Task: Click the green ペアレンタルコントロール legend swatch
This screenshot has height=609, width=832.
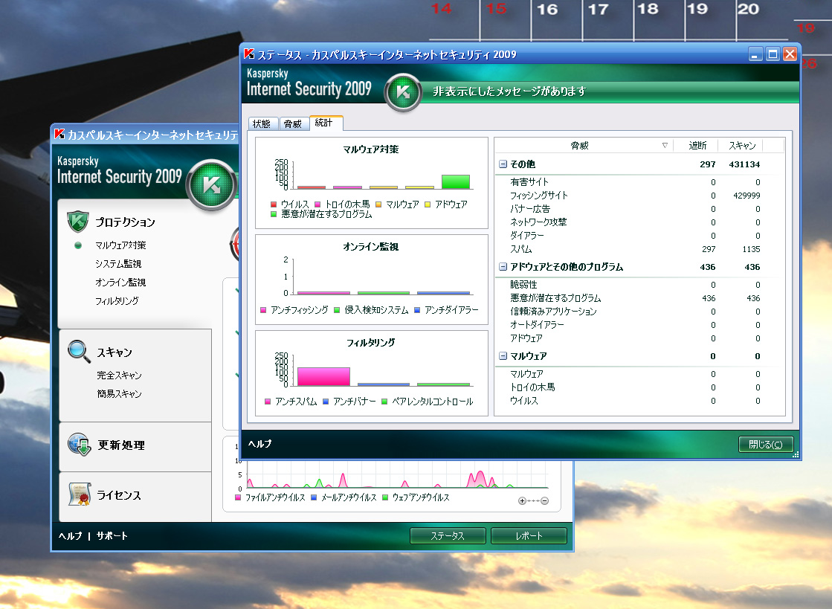Action: 384,402
